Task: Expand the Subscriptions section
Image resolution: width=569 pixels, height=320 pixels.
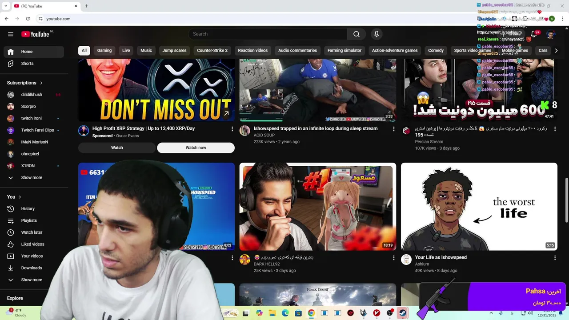Action: click(25, 83)
